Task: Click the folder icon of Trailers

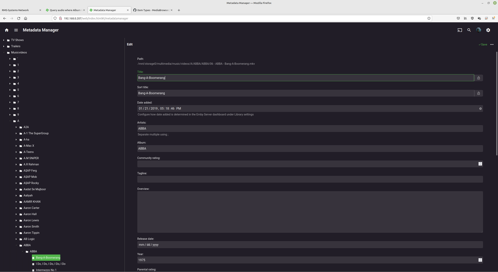Action: click(x=8, y=46)
